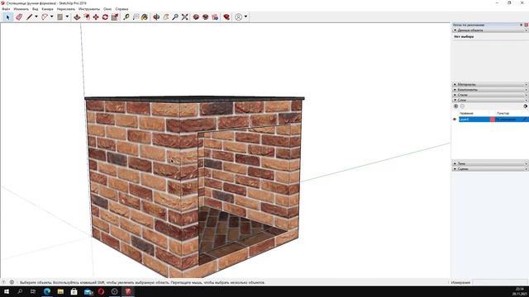Open Layer0 dashes style dropdown

click(511, 120)
